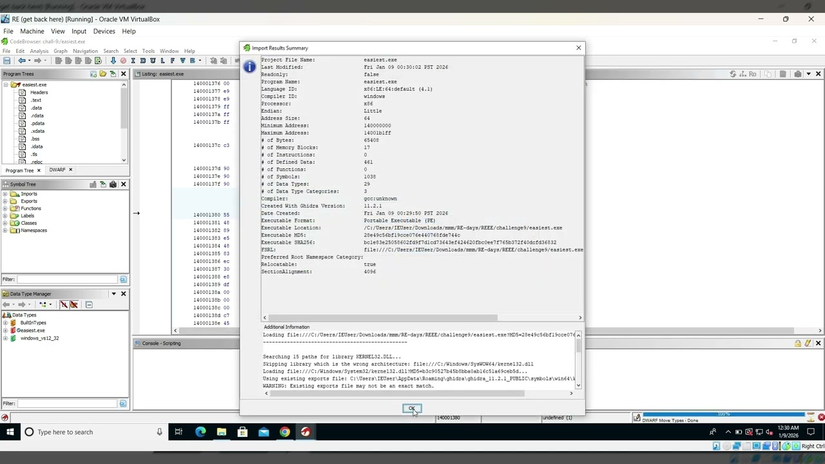Screen dimensions: 825x464
Task: Open Symbol Tree filter options icon
Action: point(123,279)
